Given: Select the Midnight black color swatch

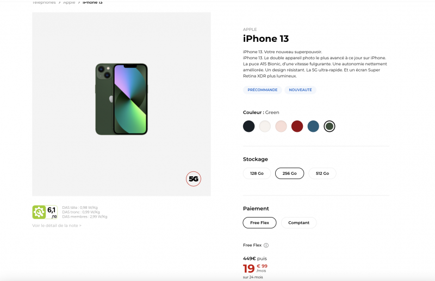Looking at the screenshot, I should point(249,126).
